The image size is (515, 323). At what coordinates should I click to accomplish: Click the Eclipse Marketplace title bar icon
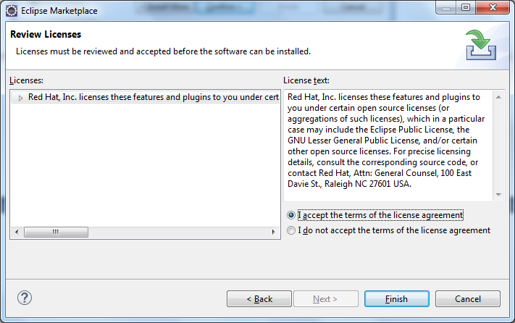(12, 11)
